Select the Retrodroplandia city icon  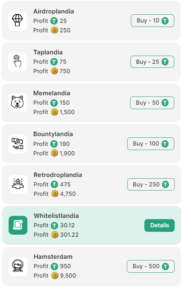pos(18,184)
